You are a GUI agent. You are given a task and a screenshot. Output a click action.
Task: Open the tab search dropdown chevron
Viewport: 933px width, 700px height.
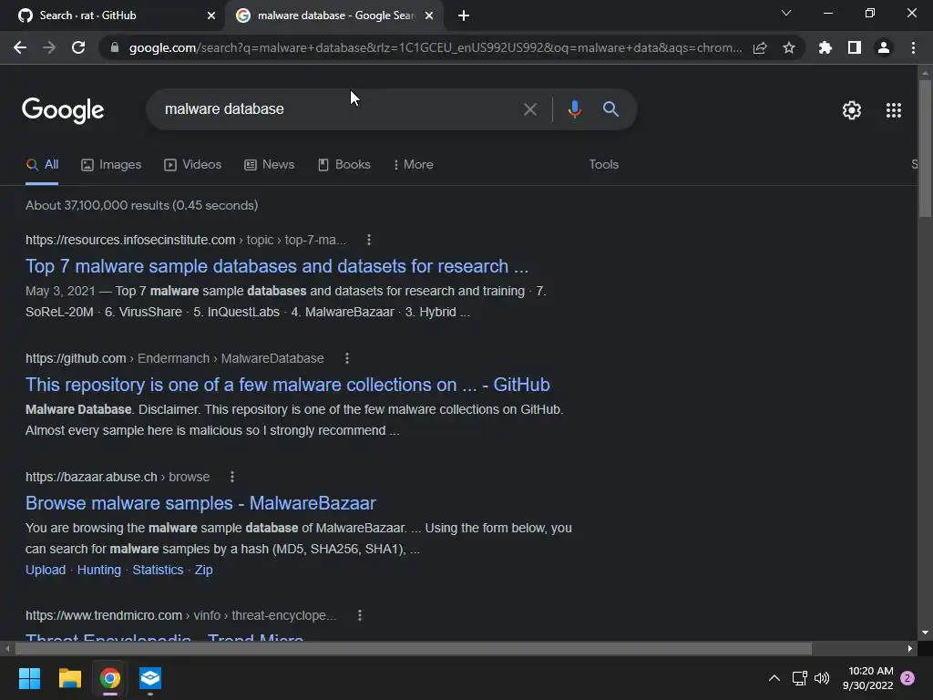point(786,13)
